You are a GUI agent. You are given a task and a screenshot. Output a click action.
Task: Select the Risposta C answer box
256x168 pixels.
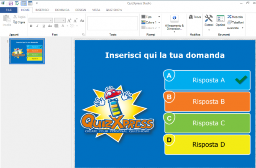click(x=207, y=123)
